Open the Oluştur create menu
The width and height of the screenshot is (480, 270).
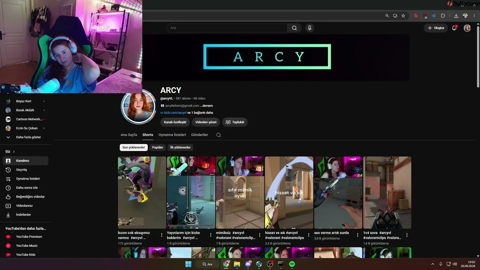click(436, 28)
